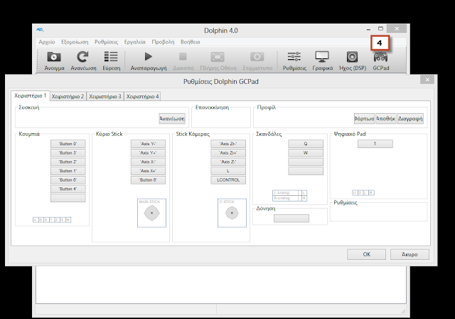
Task: Open the Αρχείο menu
Action: point(47,42)
